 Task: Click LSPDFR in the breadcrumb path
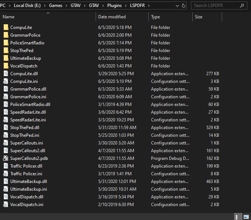click(137, 5)
